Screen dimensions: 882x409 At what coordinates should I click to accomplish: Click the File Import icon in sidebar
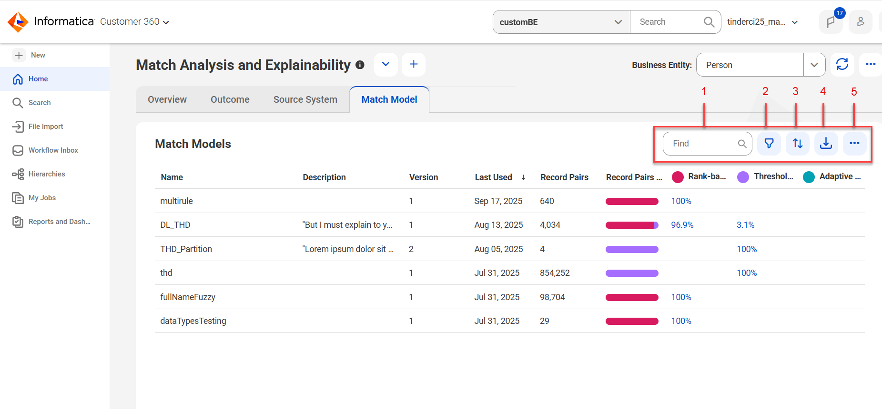tap(18, 127)
